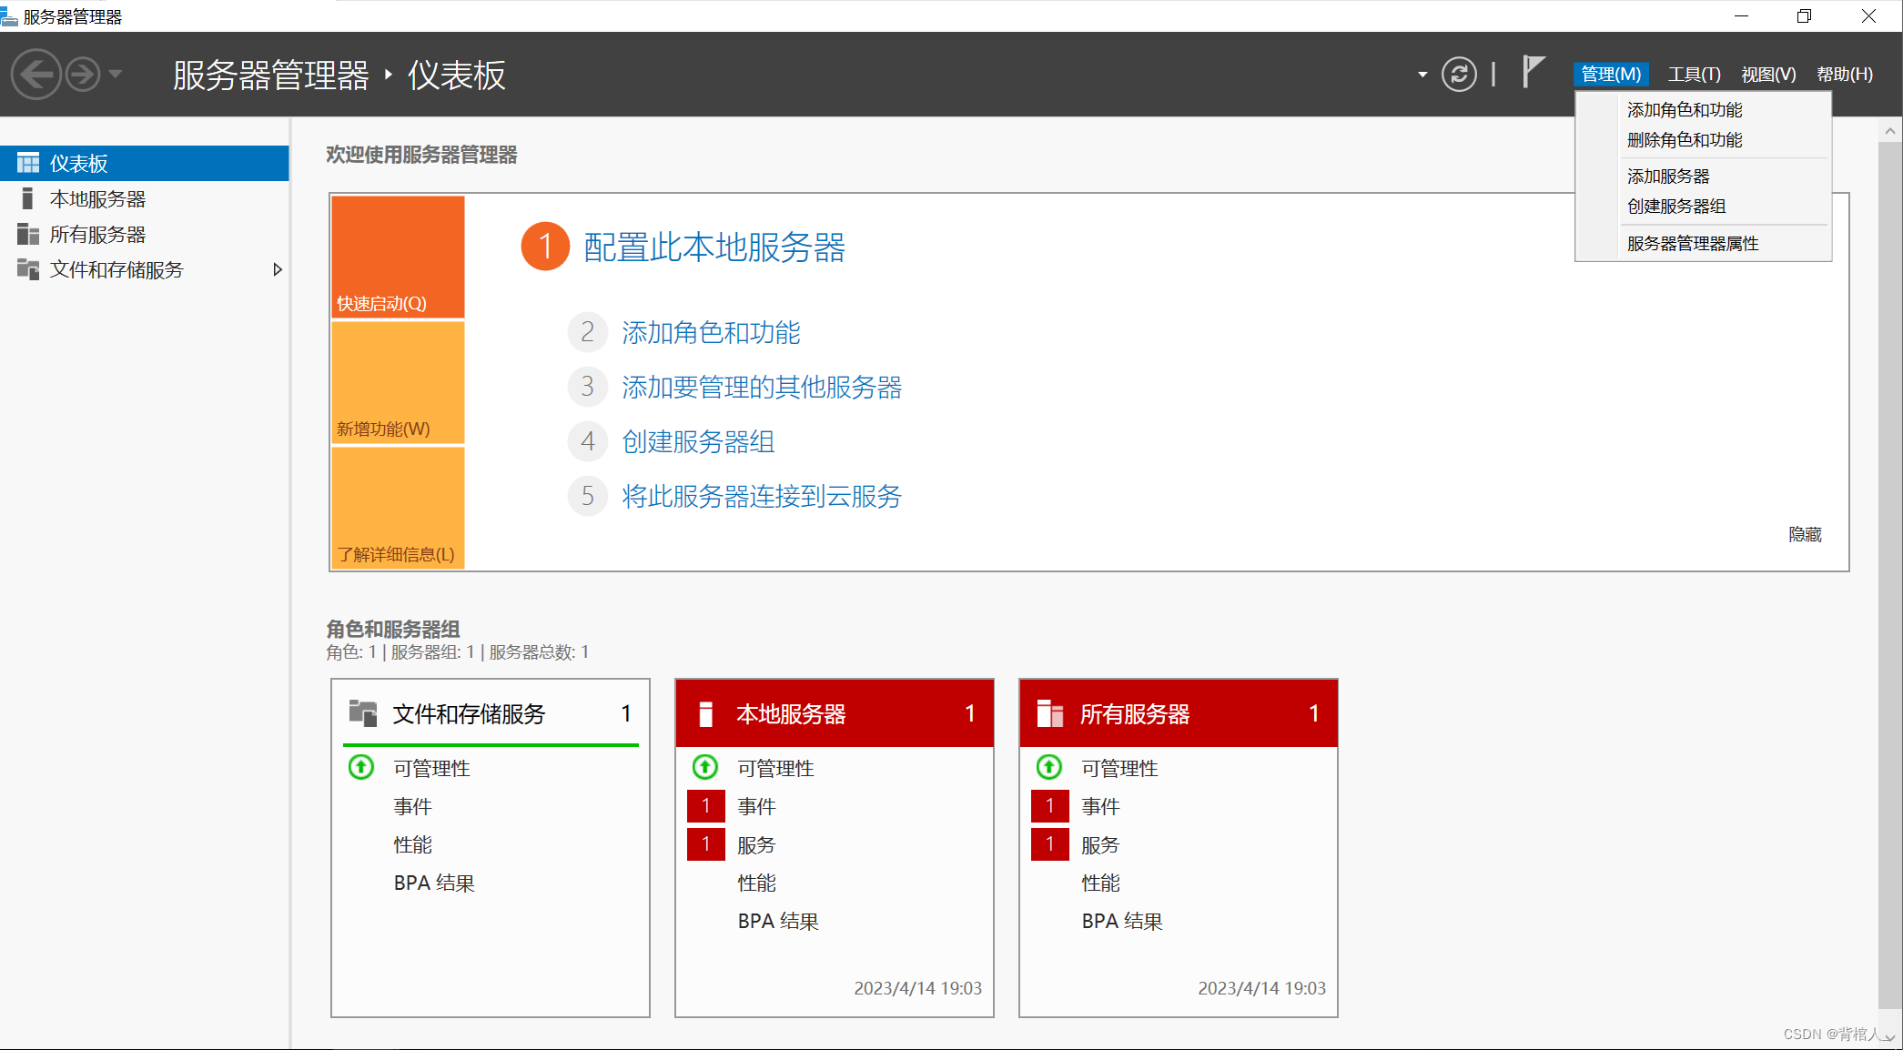Screen dimensions: 1903x1050
Task: Click the 文件和存储服务 tile icon
Action: click(363, 713)
